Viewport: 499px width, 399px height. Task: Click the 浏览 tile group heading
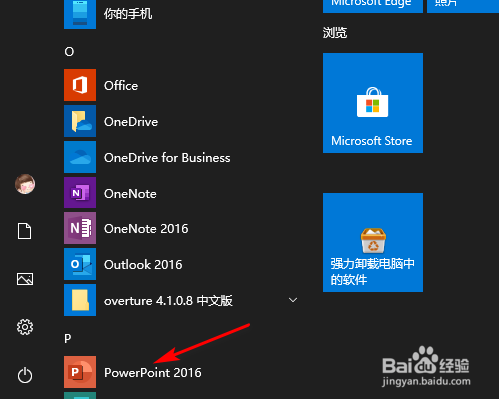pos(335,33)
